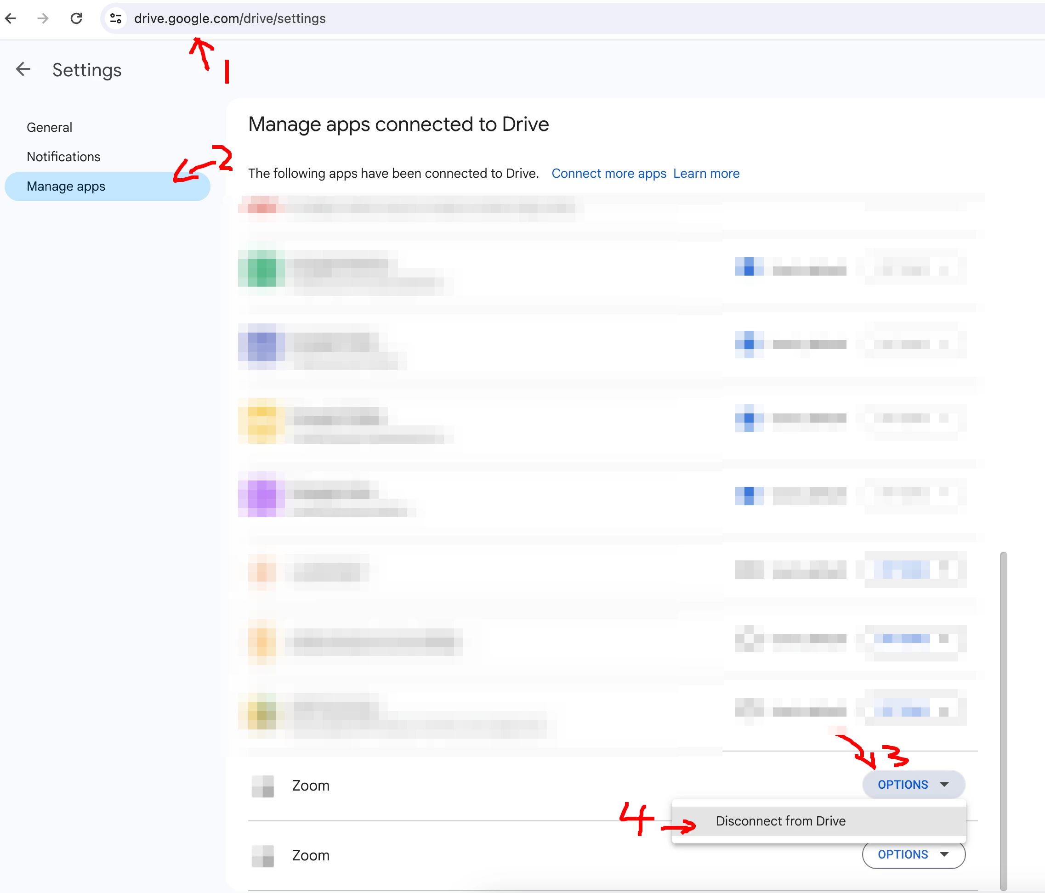Click the browser back arrow

click(11, 19)
